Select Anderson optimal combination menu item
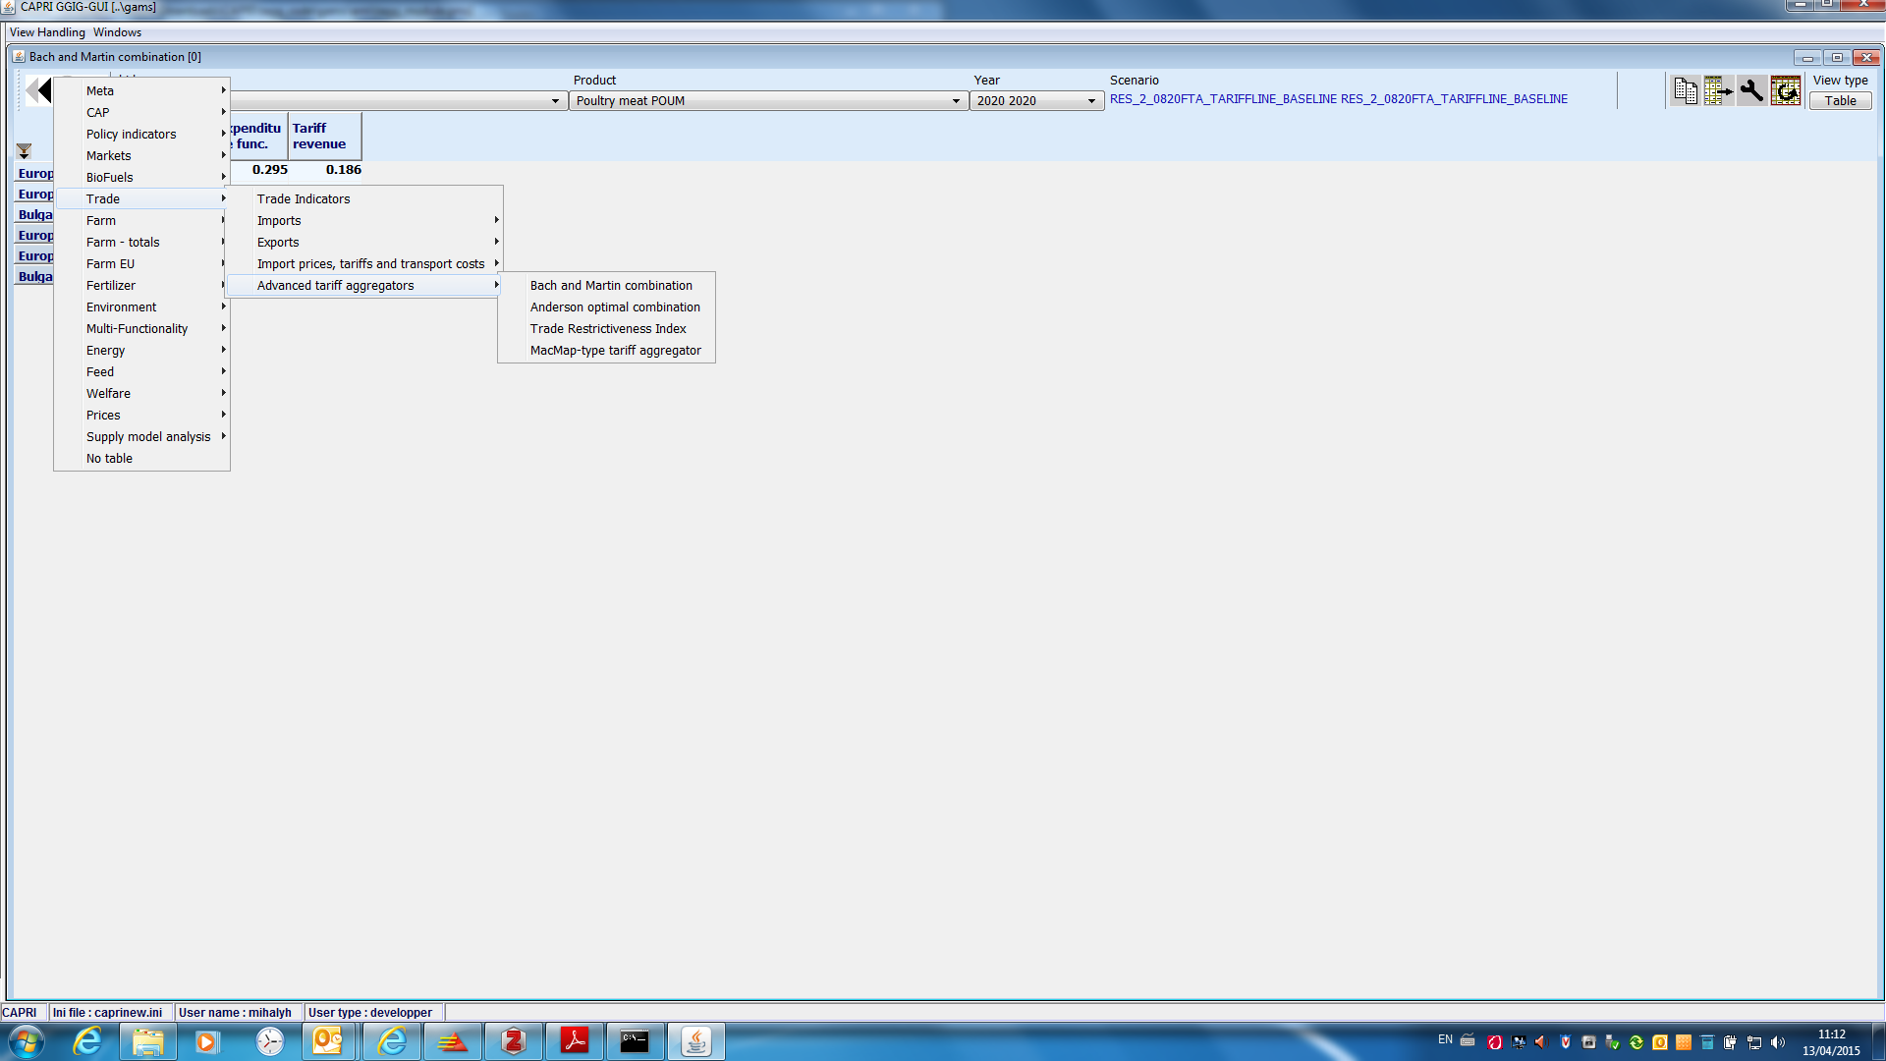This screenshot has height=1061, width=1886. (x=615, y=307)
